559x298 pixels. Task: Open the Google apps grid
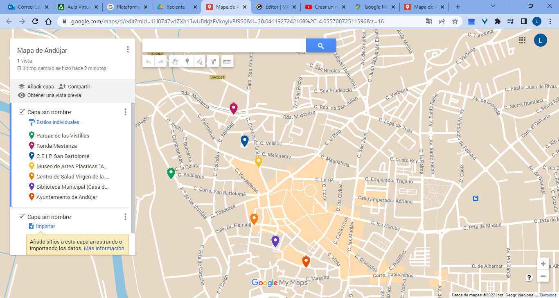click(522, 40)
